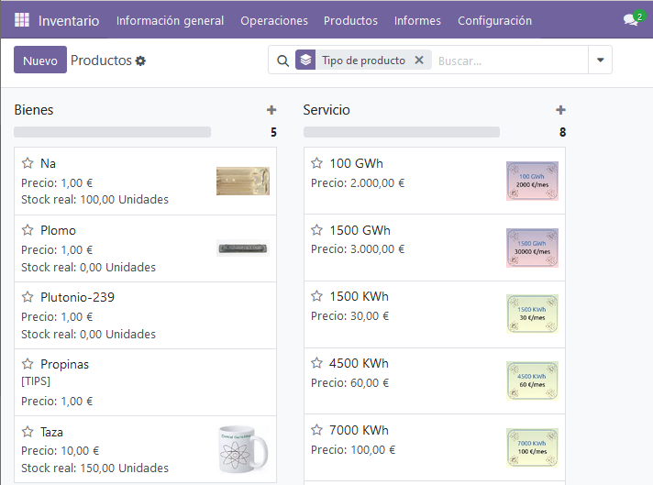Open the 4500 KWh service thumbnail

point(532,380)
